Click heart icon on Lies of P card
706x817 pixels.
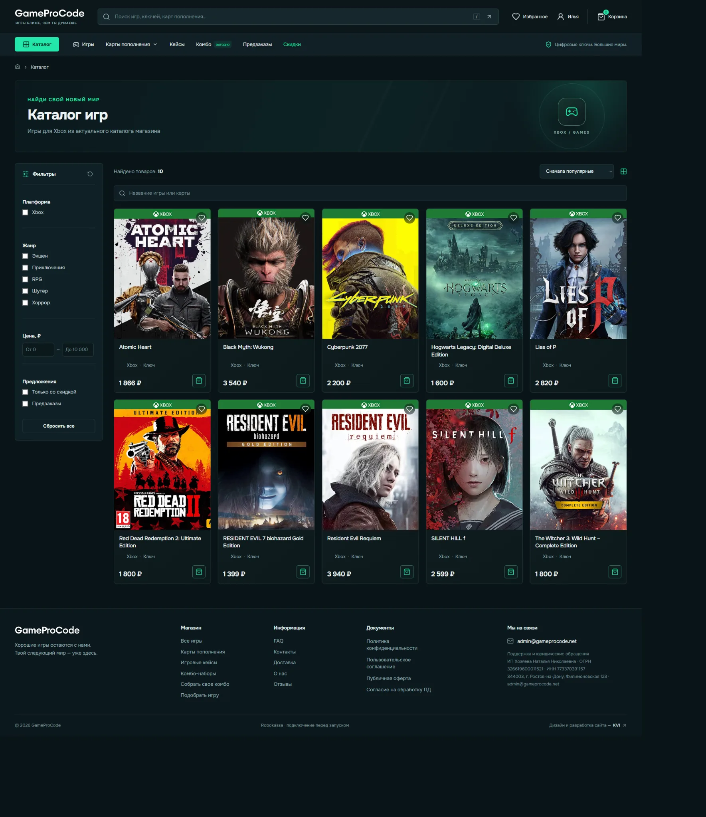tap(618, 218)
